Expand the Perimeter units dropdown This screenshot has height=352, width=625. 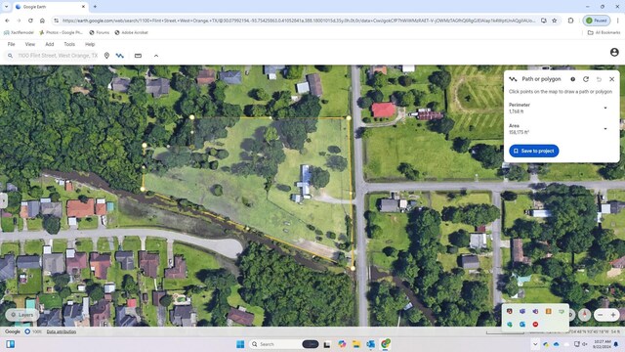click(x=605, y=108)
